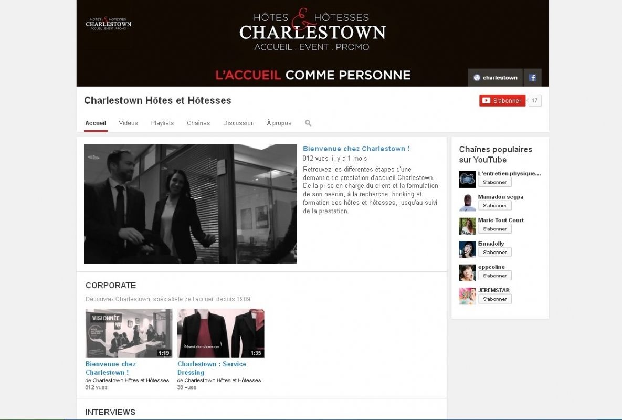Open the featured video title Bienvenue chez Charlestown !

click(356, 149)
